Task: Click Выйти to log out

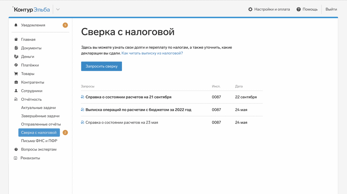Action: point(331,9)
